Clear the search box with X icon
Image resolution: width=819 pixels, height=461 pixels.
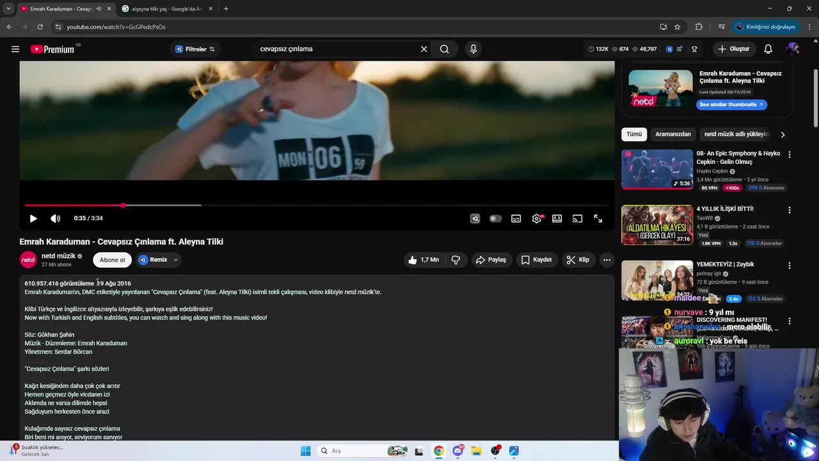click(424, 49)
